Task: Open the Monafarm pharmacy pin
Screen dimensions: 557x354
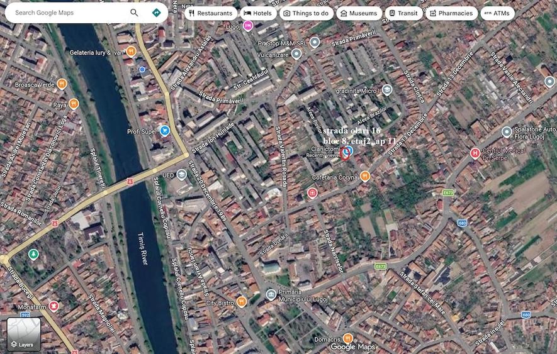Action: pyautogui.click(x=53, y=306)
